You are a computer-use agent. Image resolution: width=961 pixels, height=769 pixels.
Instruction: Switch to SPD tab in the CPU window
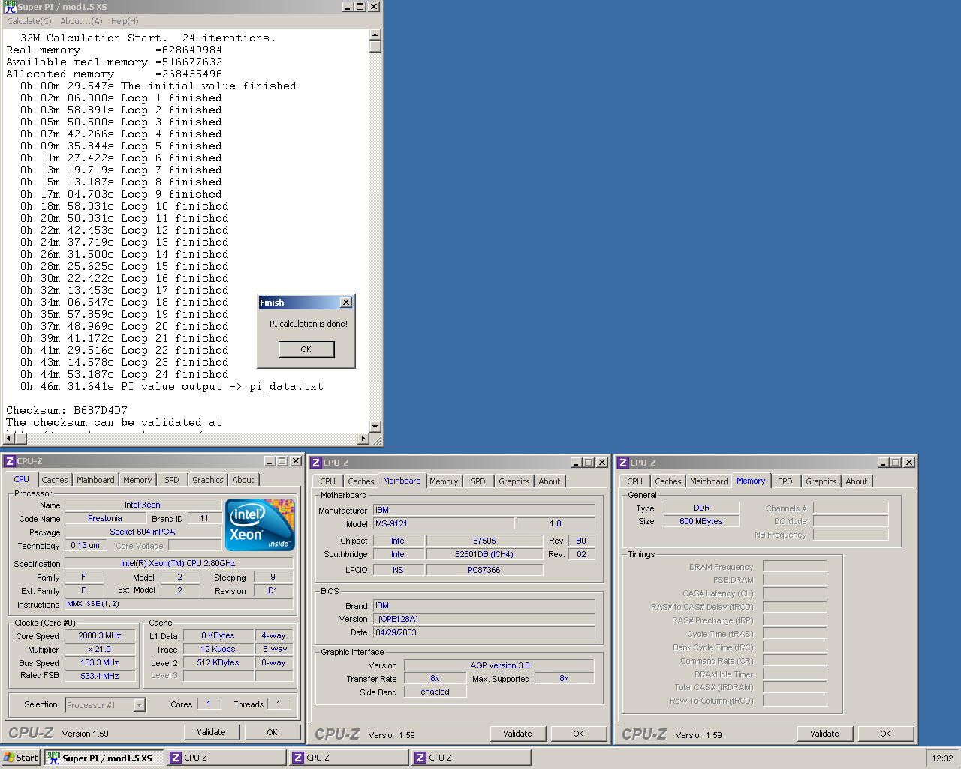[172, 480]
